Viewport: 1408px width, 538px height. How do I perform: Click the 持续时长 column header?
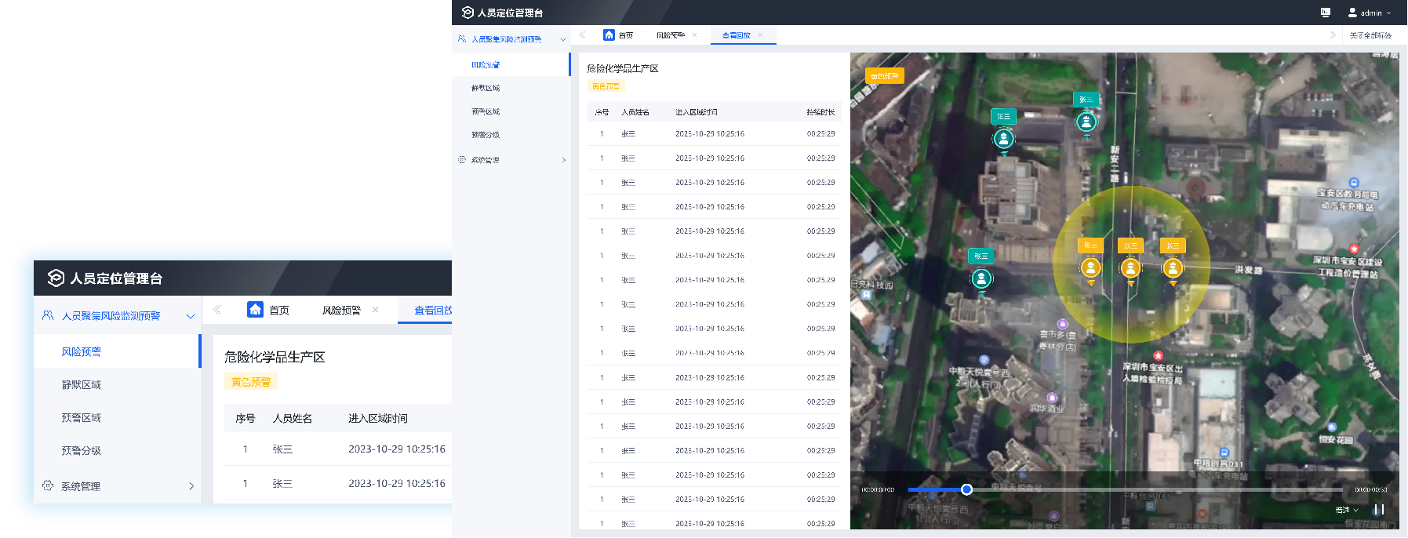tap(820, 112)
